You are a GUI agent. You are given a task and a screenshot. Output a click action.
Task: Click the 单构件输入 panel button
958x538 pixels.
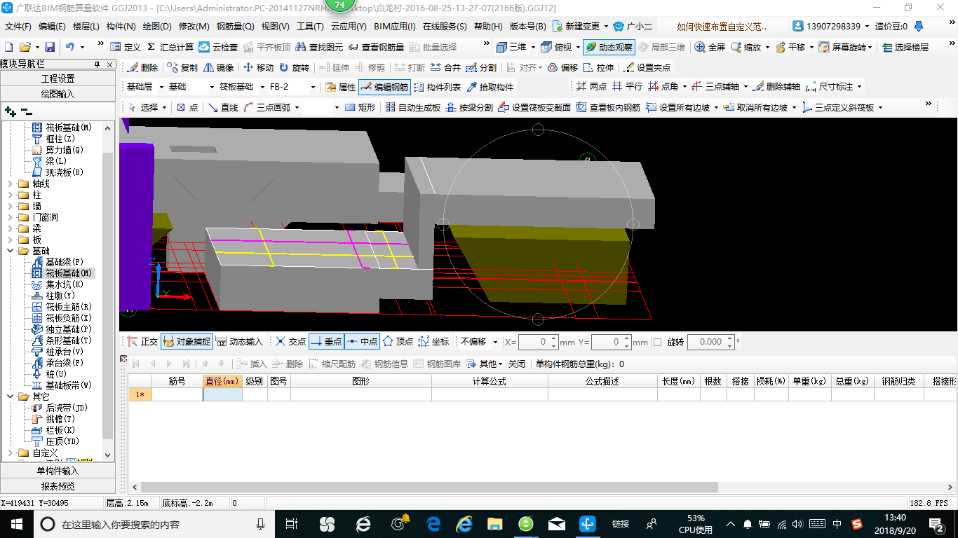click(x=58, y=471)
